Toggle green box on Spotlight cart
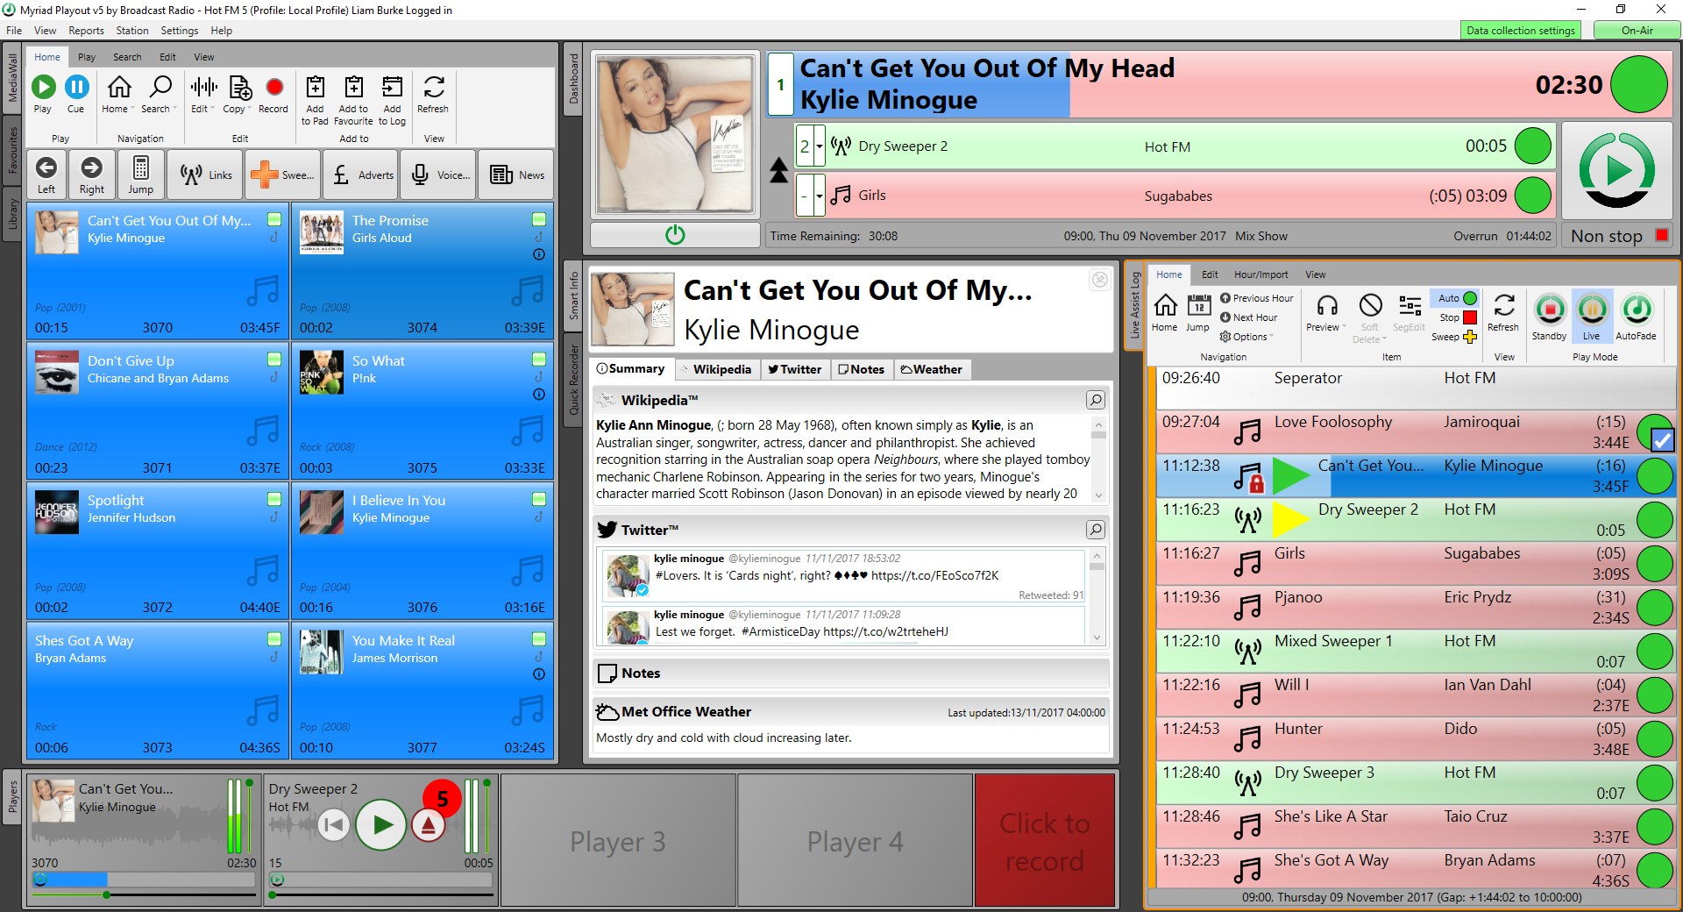Viewport: 1683px width, 912px height. click(x=274, y=499)
